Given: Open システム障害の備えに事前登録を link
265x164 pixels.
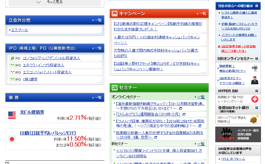Looking at the screenshot, I should (x=239, y=15).
